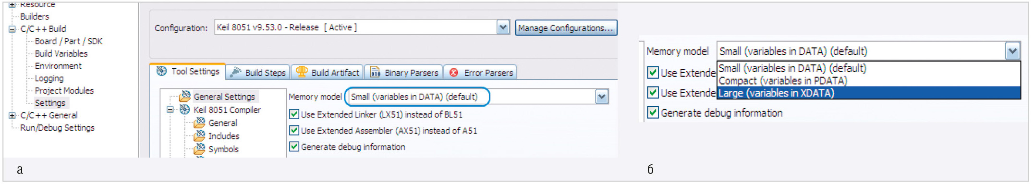
Task: Click the Build Artifact trophy icon
Action: tap(302, 72)
